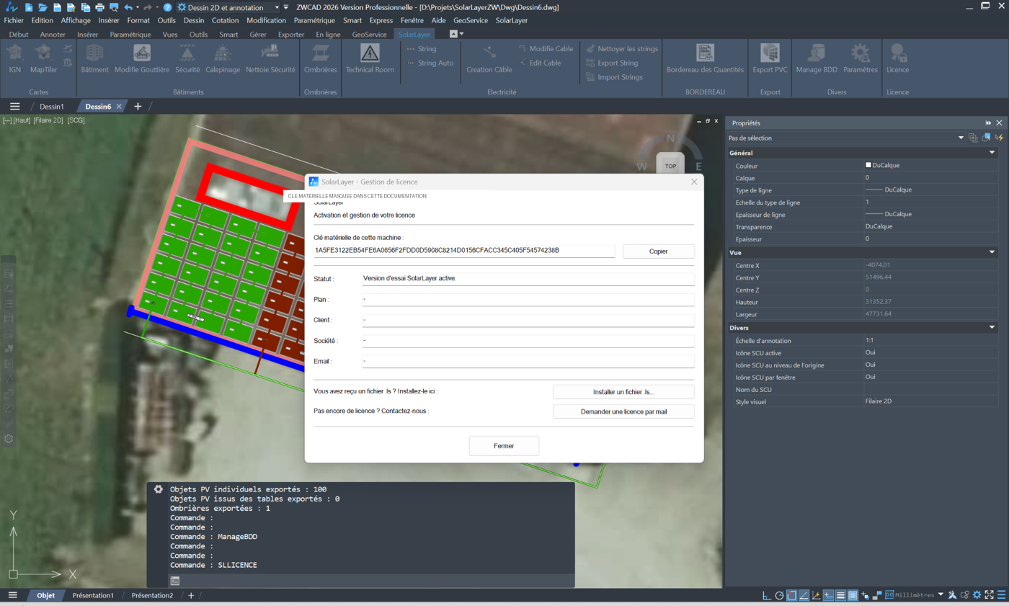Screen dimensions: 1009x606
Task: Toggle lineweight display in status bar
Action: [x=840, y=595]
